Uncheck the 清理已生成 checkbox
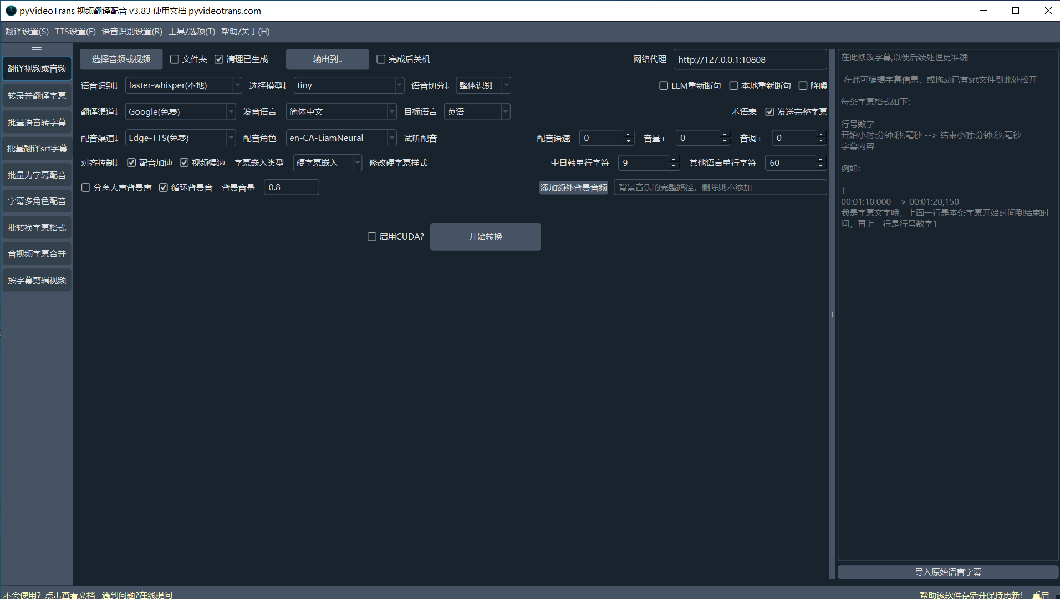This screenshot has width=1060, height=599. [219, 59]
